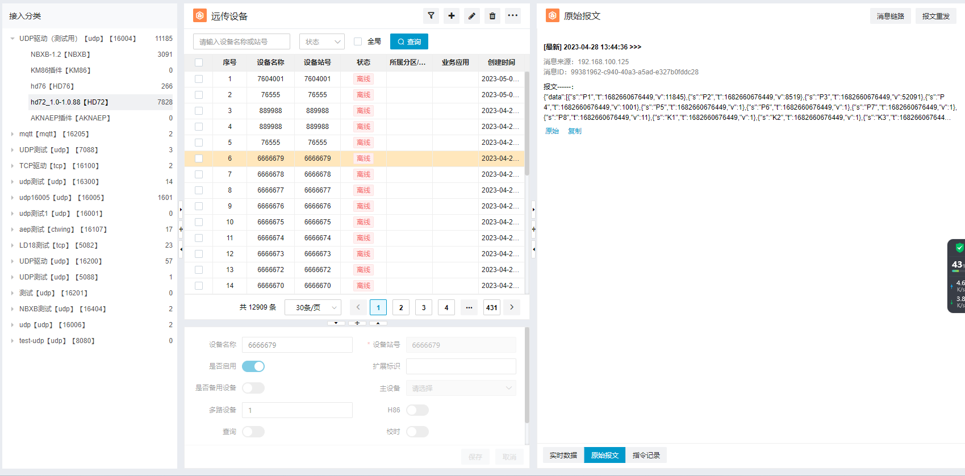Edit device using the pencil icon

472,16
